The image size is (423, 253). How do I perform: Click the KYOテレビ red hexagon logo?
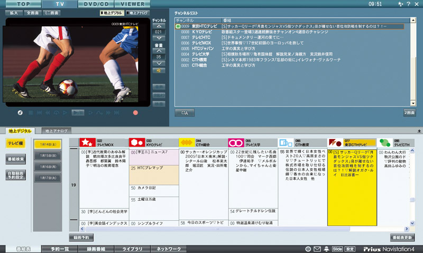coord(137,142)
